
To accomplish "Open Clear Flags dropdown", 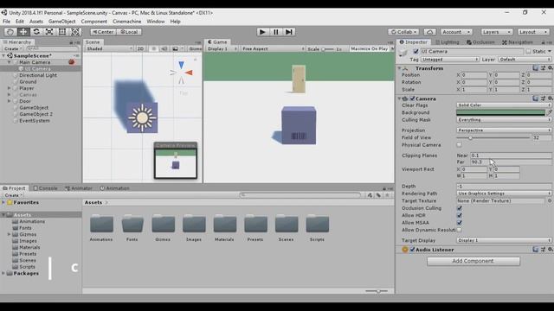I will click(504, 105).
